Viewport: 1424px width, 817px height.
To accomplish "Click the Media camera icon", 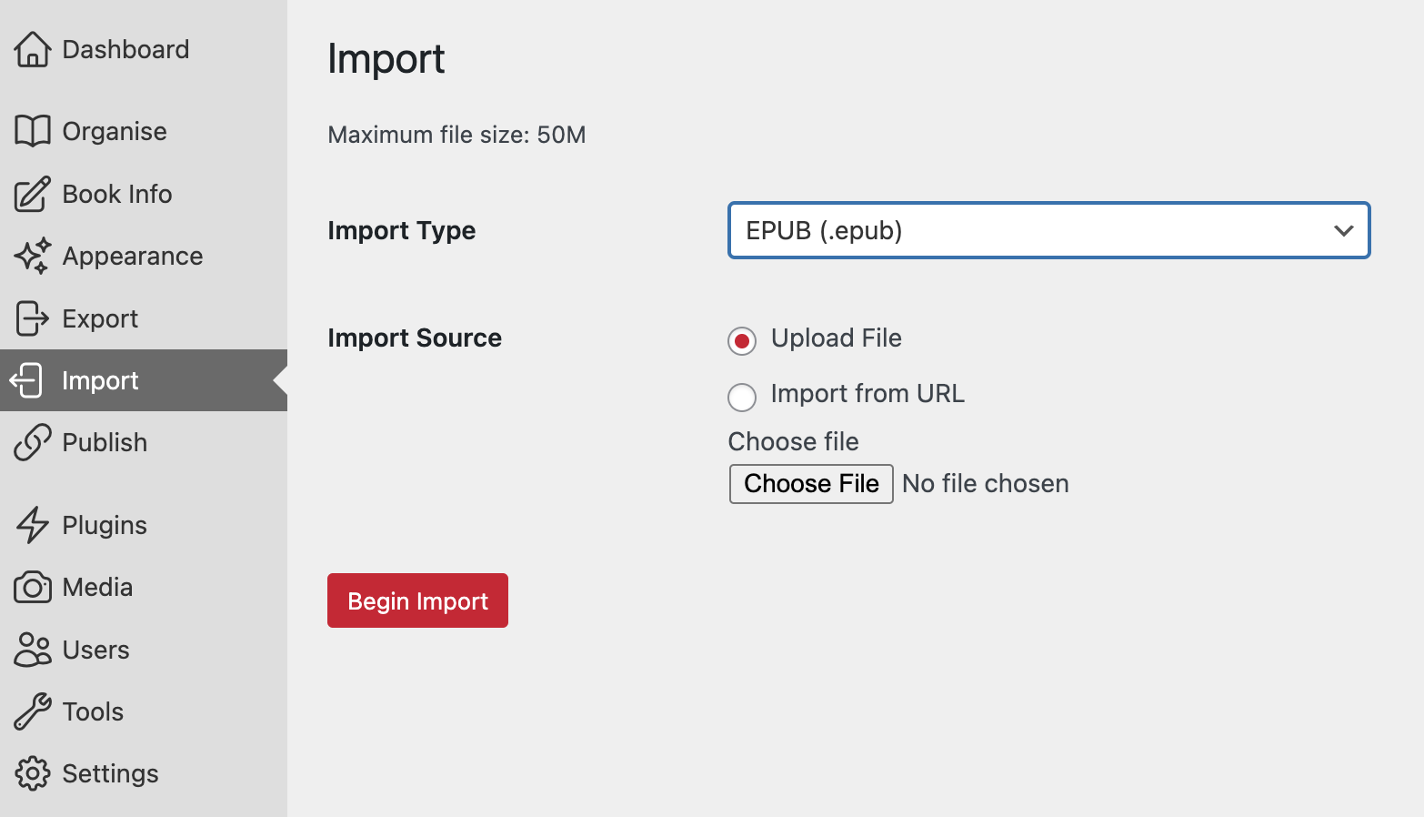I will (x=33, y=587).
